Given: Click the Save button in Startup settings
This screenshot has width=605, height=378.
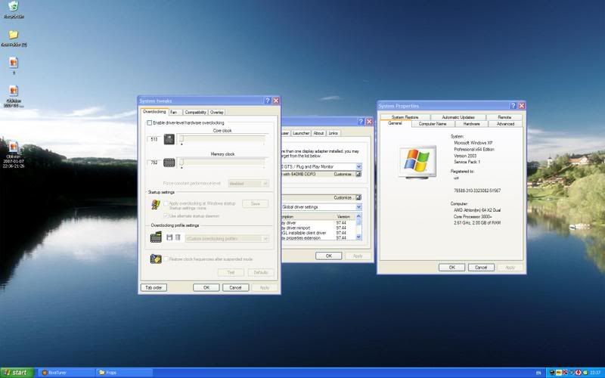Looking at the screenshot, I should (256, 203).
